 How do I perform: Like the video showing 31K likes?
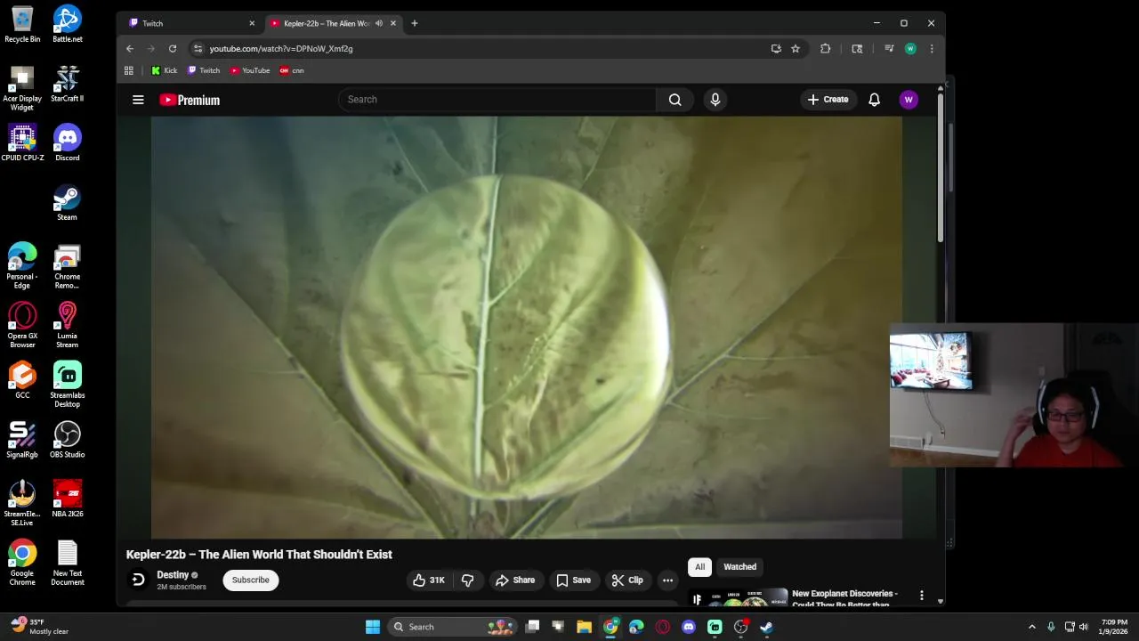pos(428,580)
